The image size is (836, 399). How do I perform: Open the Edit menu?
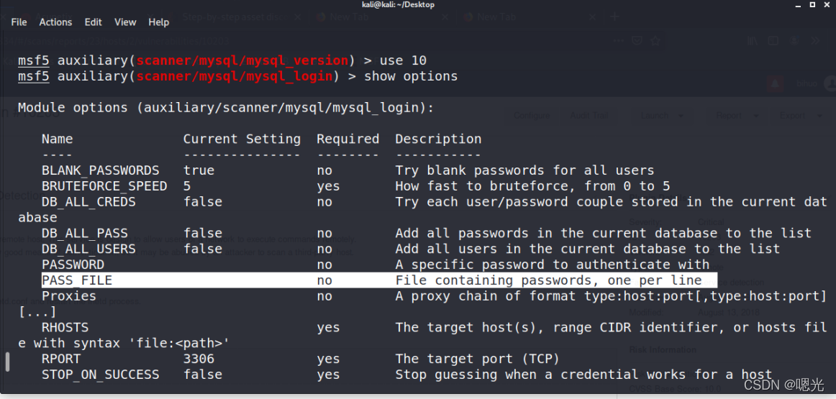(93, 22)
